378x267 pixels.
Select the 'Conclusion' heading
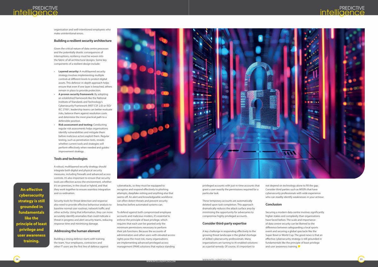(274, 204)
